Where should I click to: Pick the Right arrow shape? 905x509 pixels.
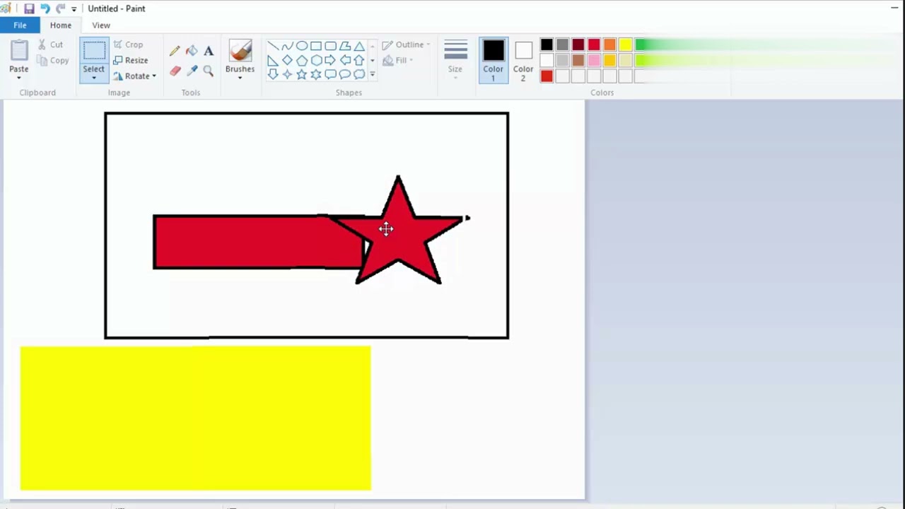pos(330,60)
